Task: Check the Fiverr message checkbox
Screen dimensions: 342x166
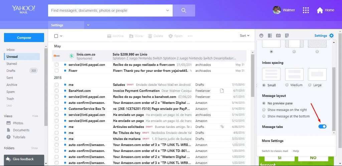Action: (56, 71)
